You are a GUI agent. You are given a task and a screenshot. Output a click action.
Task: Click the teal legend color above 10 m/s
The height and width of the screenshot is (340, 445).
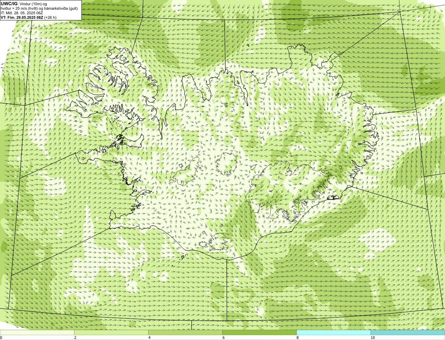click(408, 332)
